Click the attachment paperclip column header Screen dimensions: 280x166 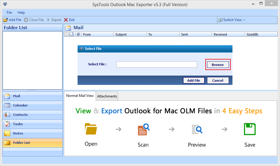[78, 34]
